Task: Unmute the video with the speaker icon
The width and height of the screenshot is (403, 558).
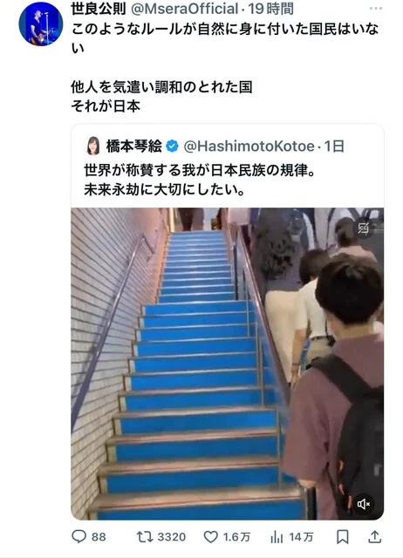Action: [364, 504]
